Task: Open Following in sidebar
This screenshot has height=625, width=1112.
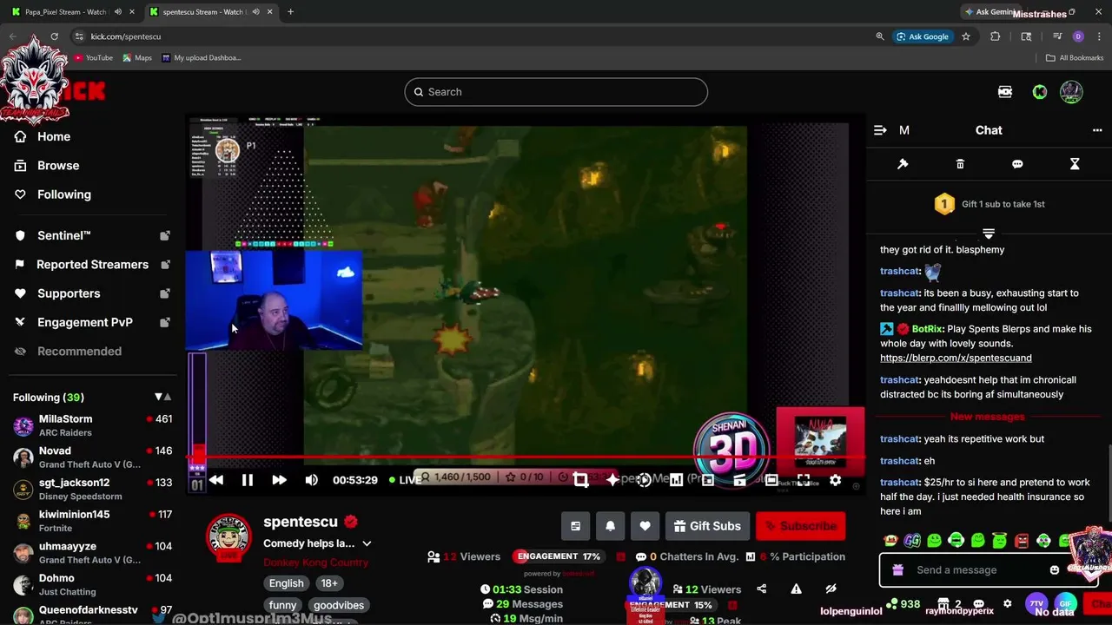Action: pyautogui.click(x=54, y=194)
